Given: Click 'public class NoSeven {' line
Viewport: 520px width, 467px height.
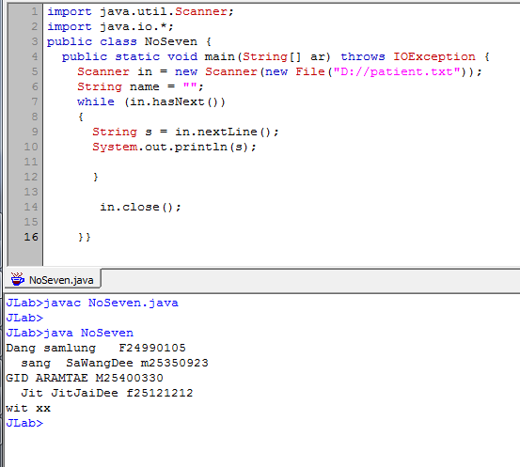Looking at the screenshot, I should tap(129, 41).
